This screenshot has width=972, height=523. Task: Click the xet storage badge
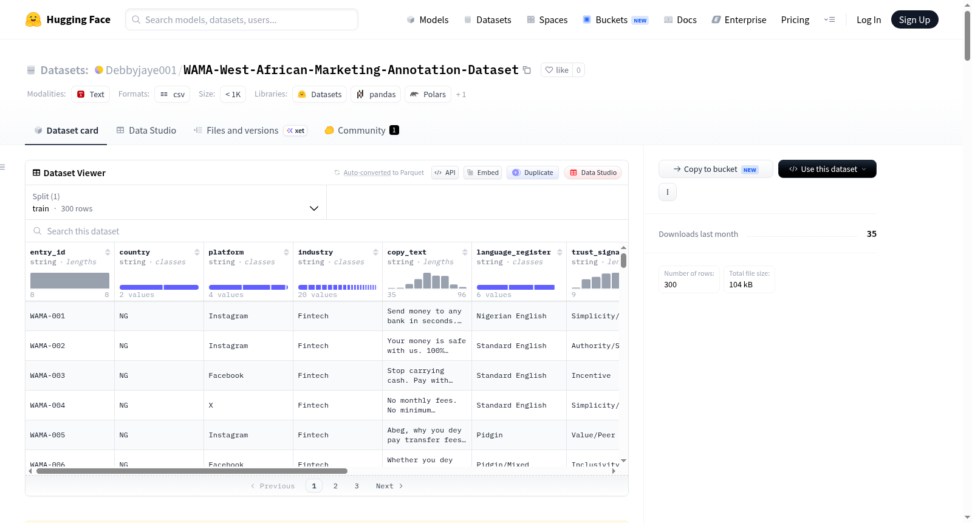tap(296, 131)
